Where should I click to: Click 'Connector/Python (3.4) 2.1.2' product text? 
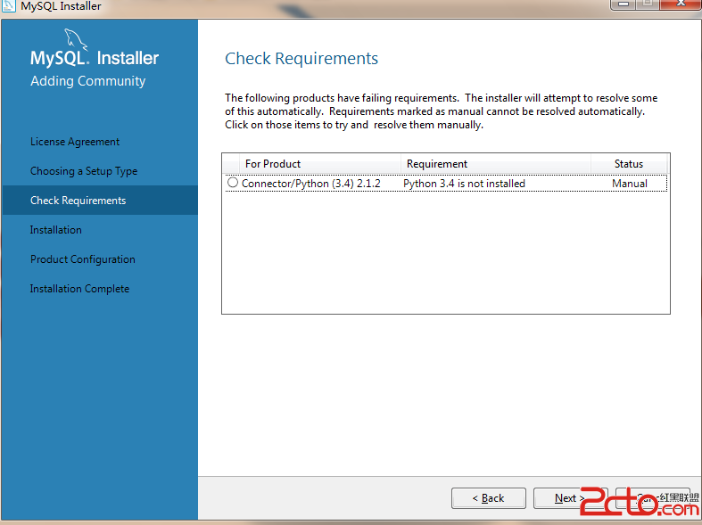point(310,184)
